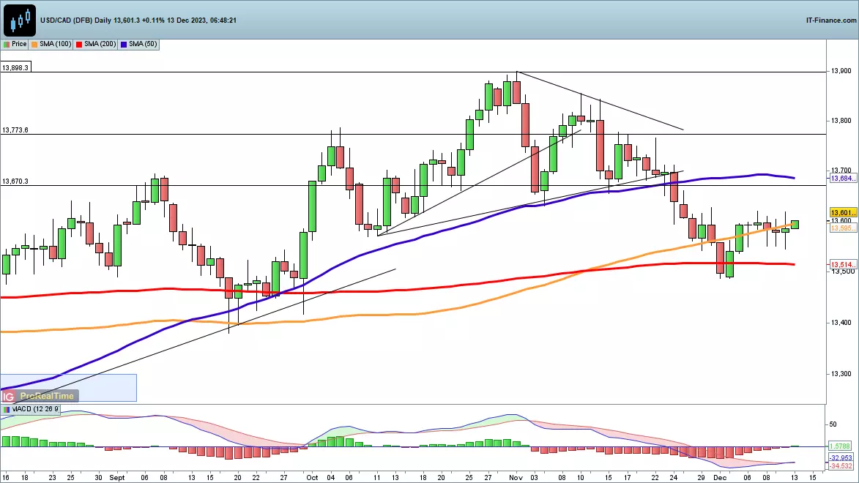Open the SMA (100) indicator settings
The width and height of the screenshot is (859, 483).
click(x=56, y=44)
